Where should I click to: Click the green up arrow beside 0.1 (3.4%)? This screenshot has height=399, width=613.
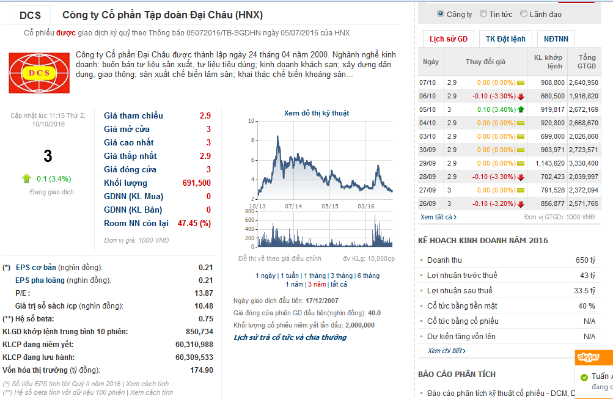coord(26,178)
